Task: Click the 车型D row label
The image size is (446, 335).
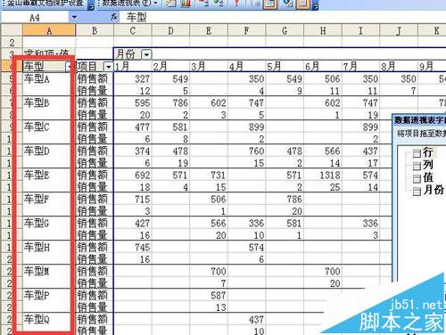Action: click(x=37, y=151)
